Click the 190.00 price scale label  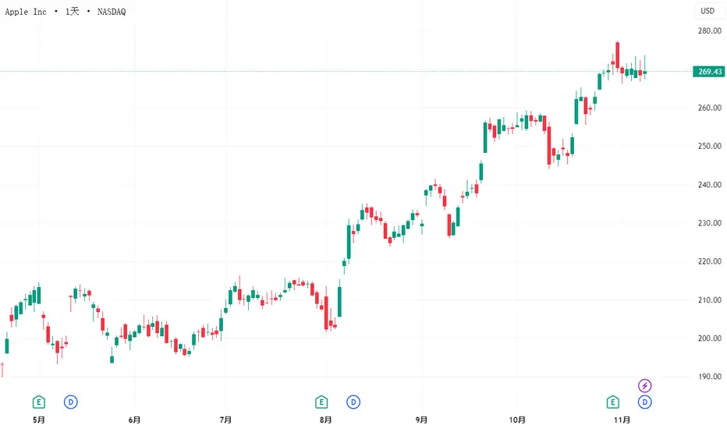tap(710, 377)
